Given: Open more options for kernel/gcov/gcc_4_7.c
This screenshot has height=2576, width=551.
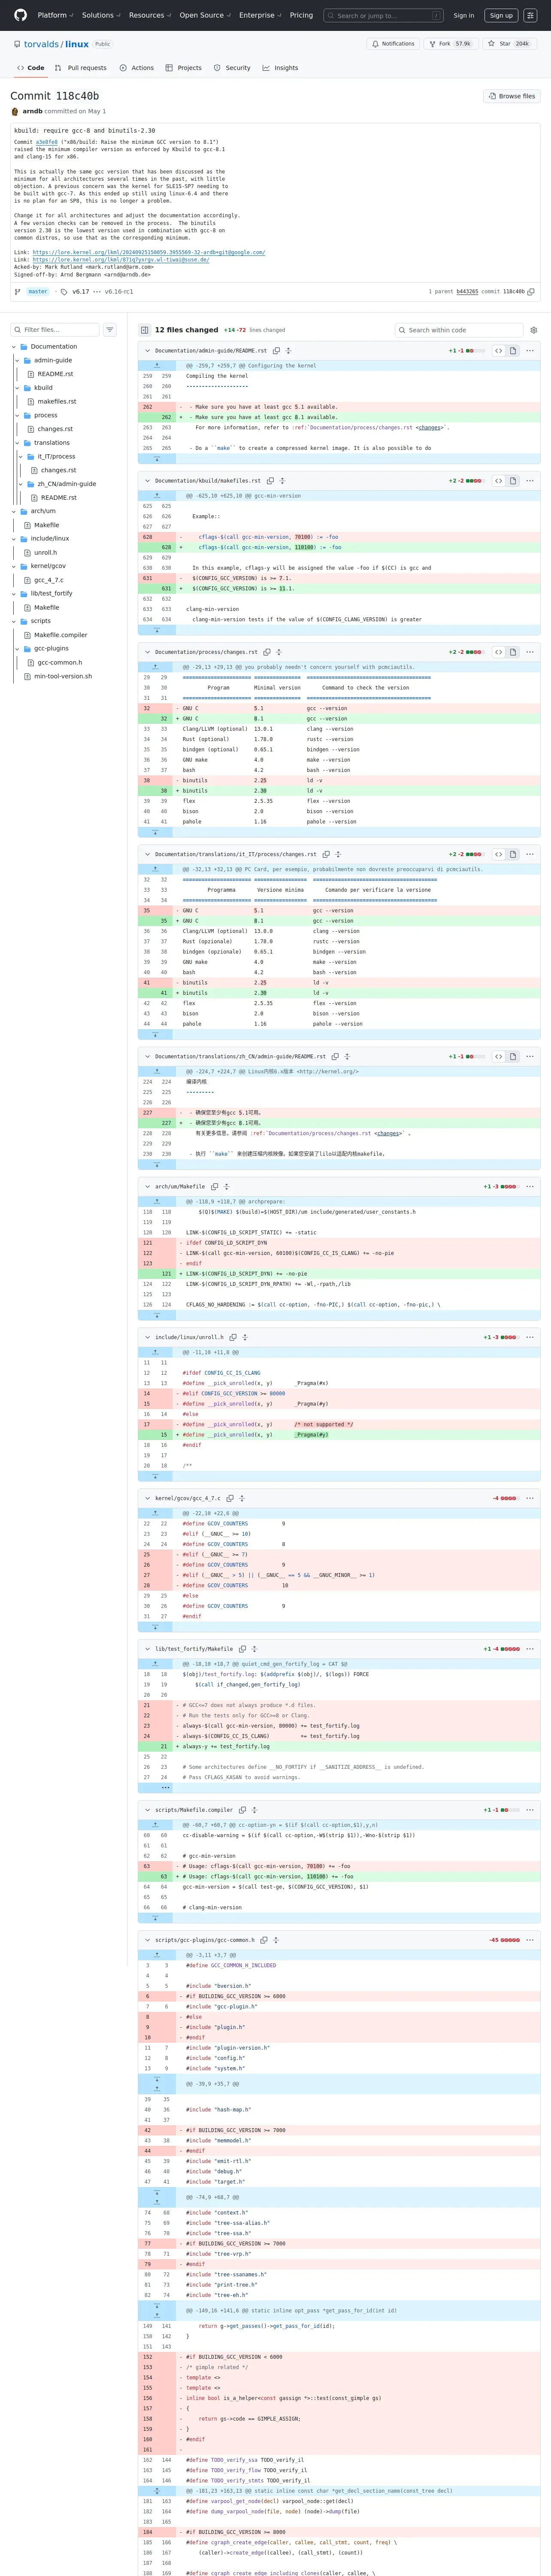Looking at the screenshot, I should coord(530,1498).
